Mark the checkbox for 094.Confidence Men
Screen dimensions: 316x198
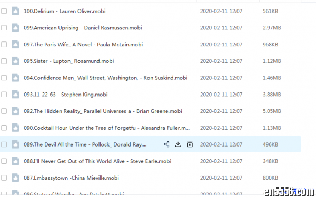(x=4, y=78)
